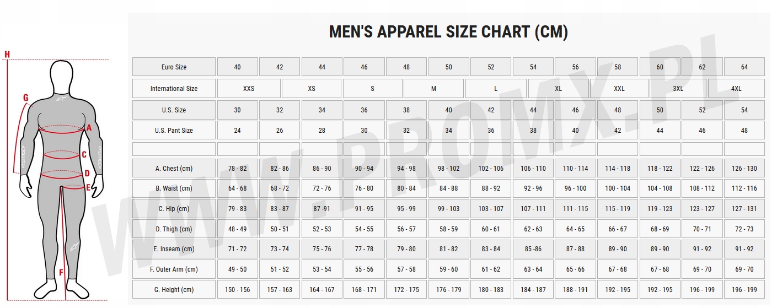Click the mannequin figure's head
The height and width of the screenshot is (308, 777).
[x=62, y=75]
